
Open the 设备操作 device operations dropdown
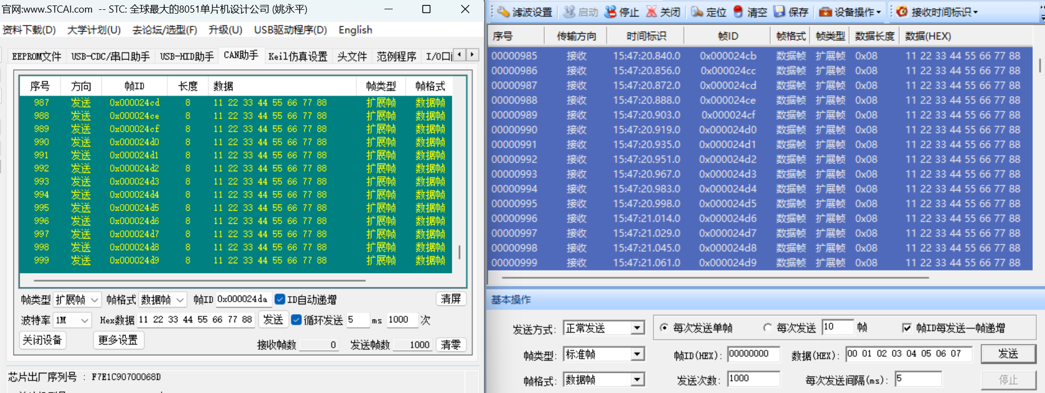tap(850, 12)
